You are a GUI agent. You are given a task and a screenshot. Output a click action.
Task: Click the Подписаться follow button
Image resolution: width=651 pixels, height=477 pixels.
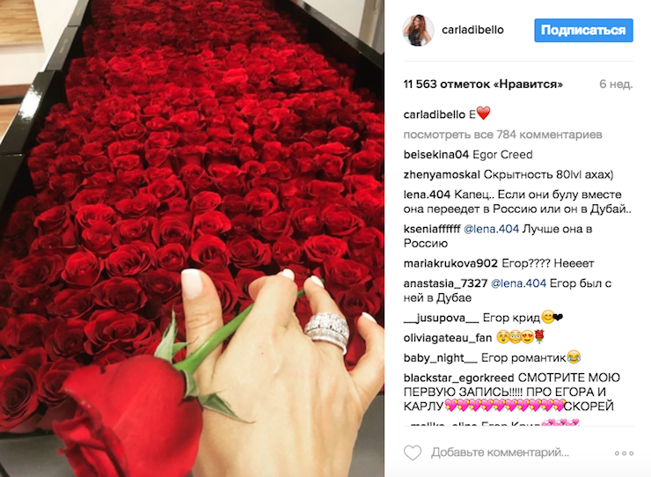pyautogui.click(x=583, y=30)
